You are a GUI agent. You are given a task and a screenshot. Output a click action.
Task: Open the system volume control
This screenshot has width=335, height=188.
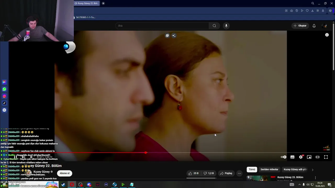(308, 185)
